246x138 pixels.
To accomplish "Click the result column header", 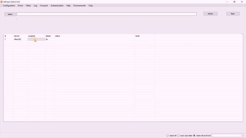I will click(138, 36).
